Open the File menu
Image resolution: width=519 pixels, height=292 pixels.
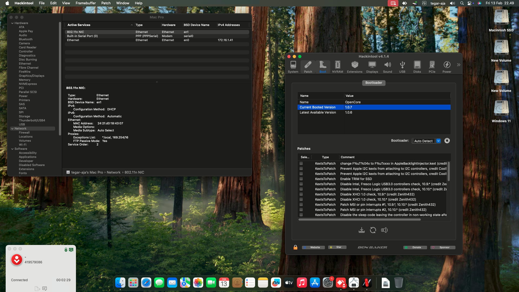pyautogui.click(x=42, y=3)
